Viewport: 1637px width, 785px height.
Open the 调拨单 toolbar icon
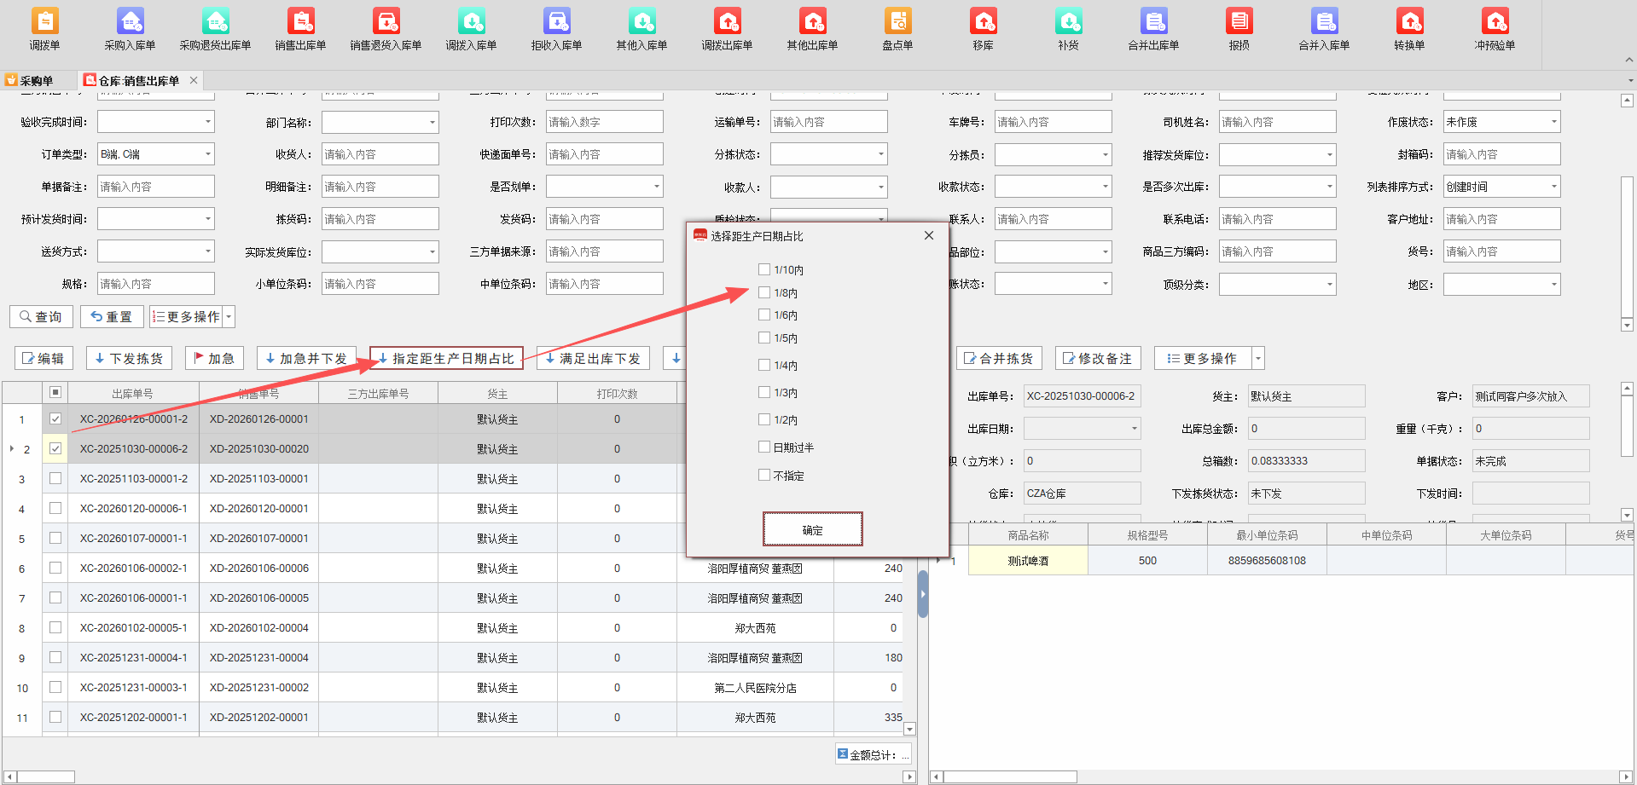coord(44,28)
